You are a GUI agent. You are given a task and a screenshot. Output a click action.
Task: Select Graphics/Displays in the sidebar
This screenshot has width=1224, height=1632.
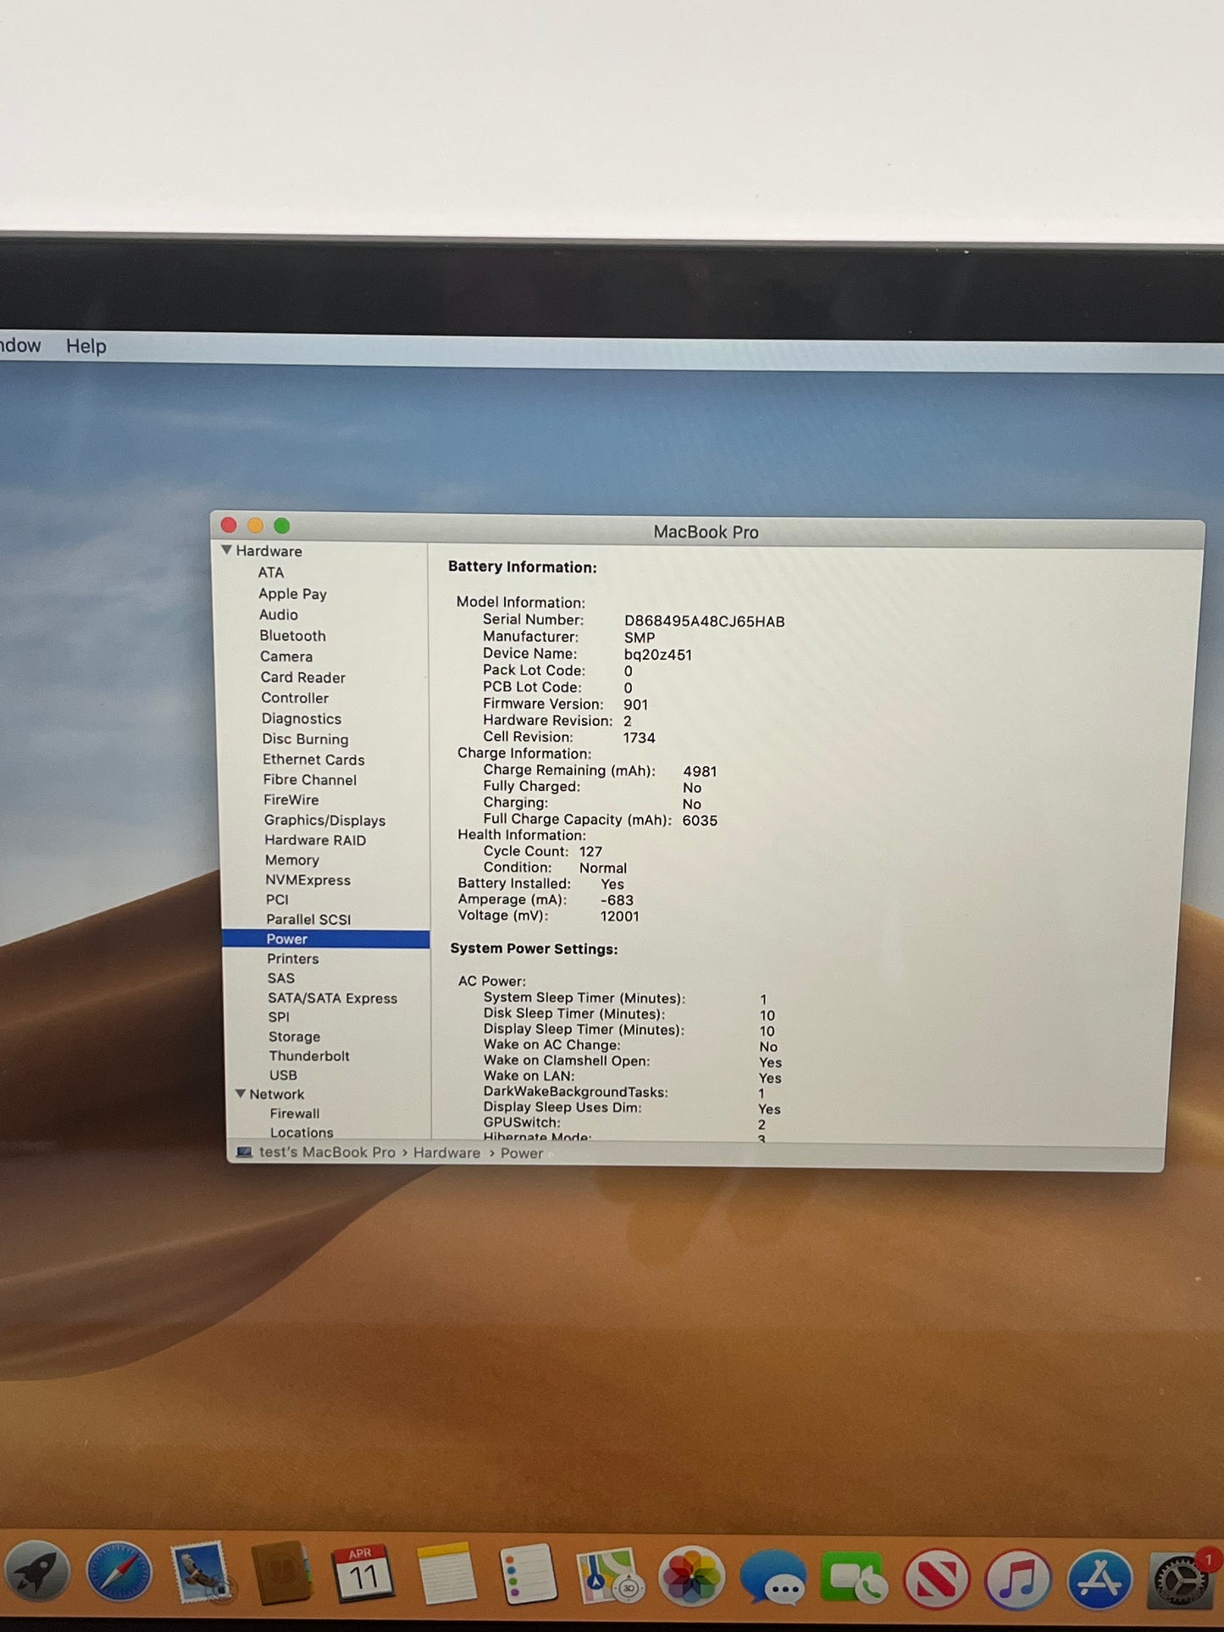(324, 820)
